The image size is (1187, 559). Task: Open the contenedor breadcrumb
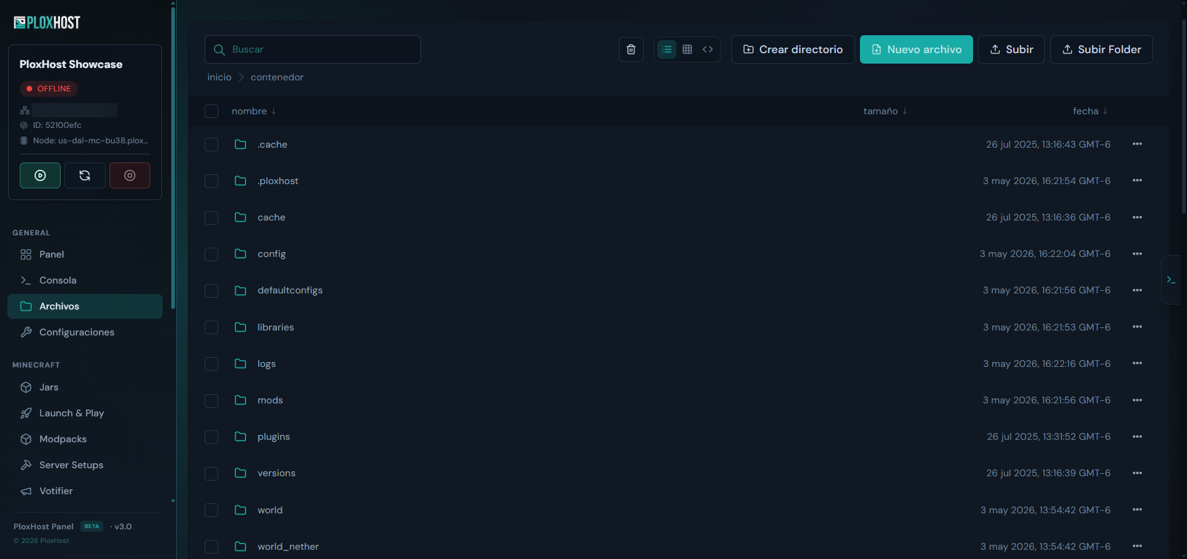(277, 77)
